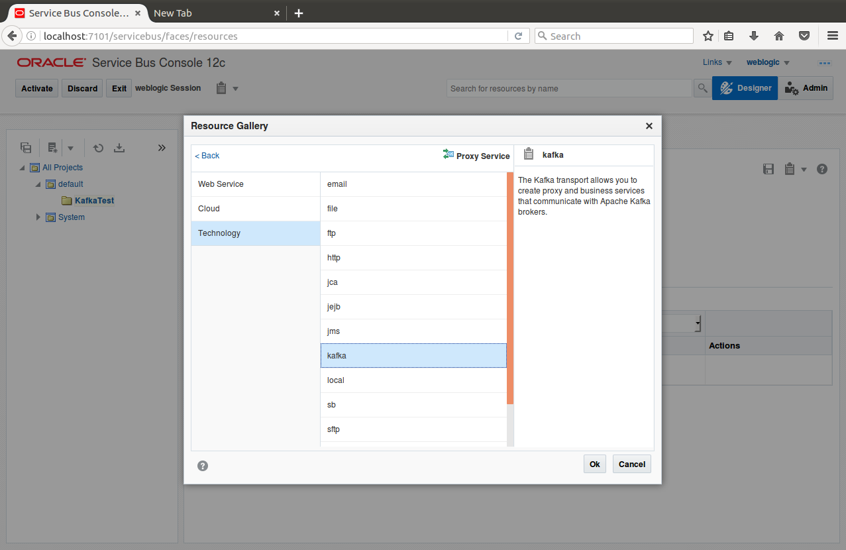
Task: Expand the System tree node
Action: click(x=38, y=217)
